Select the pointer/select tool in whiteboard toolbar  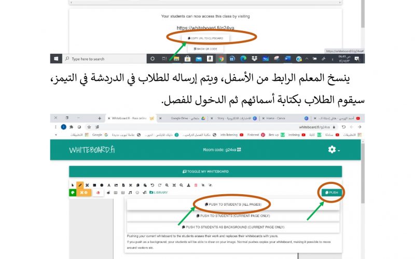tap(73, 185)
